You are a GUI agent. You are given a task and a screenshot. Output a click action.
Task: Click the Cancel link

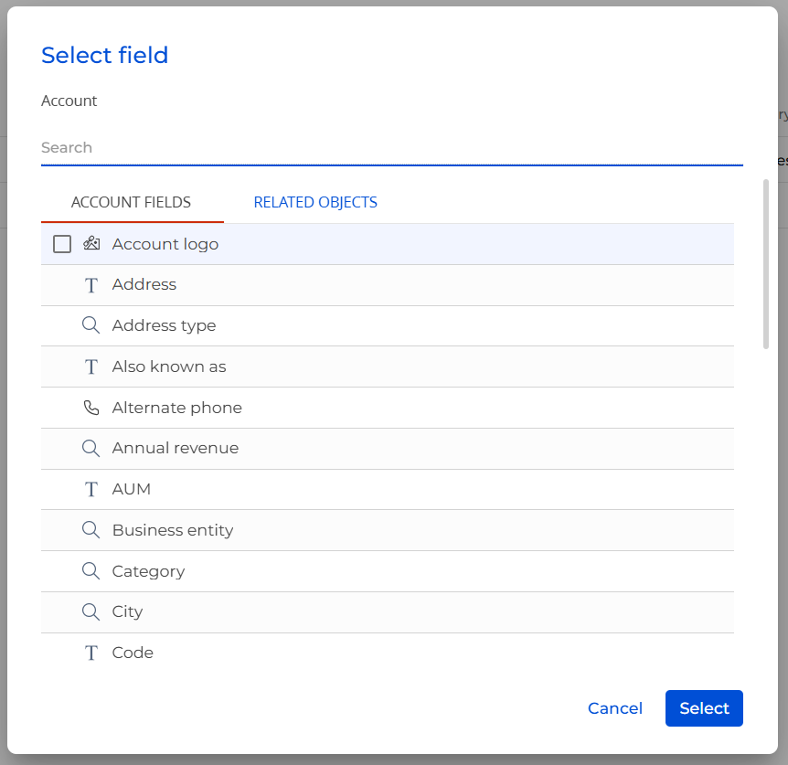tap(615, 708)
